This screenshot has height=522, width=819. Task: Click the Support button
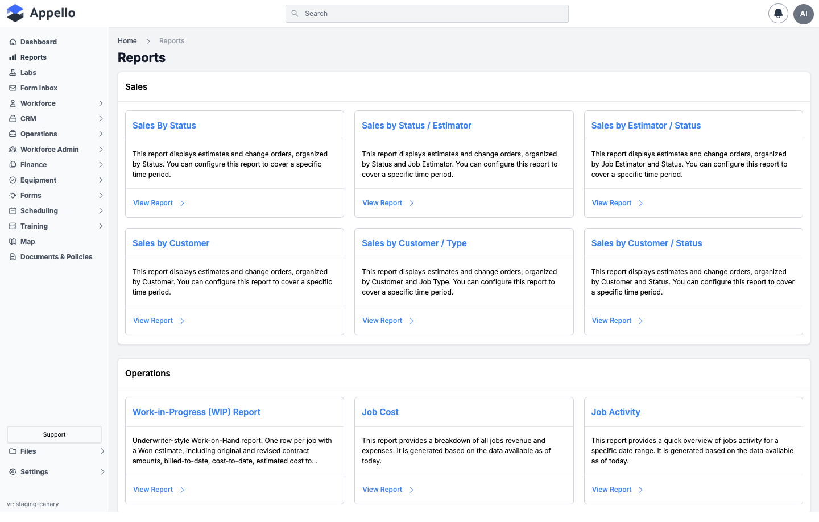pos(54,434)
